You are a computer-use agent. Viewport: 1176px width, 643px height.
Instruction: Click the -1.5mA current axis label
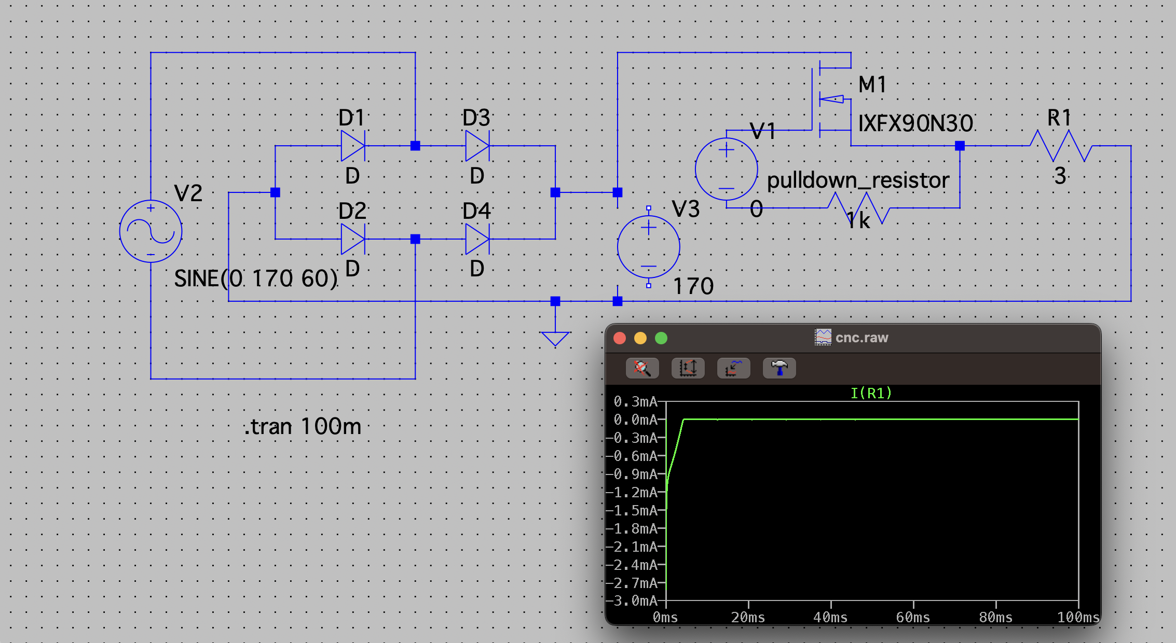[632, 510]
